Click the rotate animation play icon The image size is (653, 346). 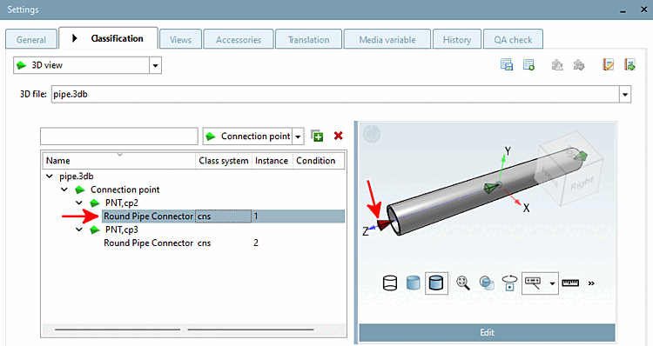[x=509, y=283]
